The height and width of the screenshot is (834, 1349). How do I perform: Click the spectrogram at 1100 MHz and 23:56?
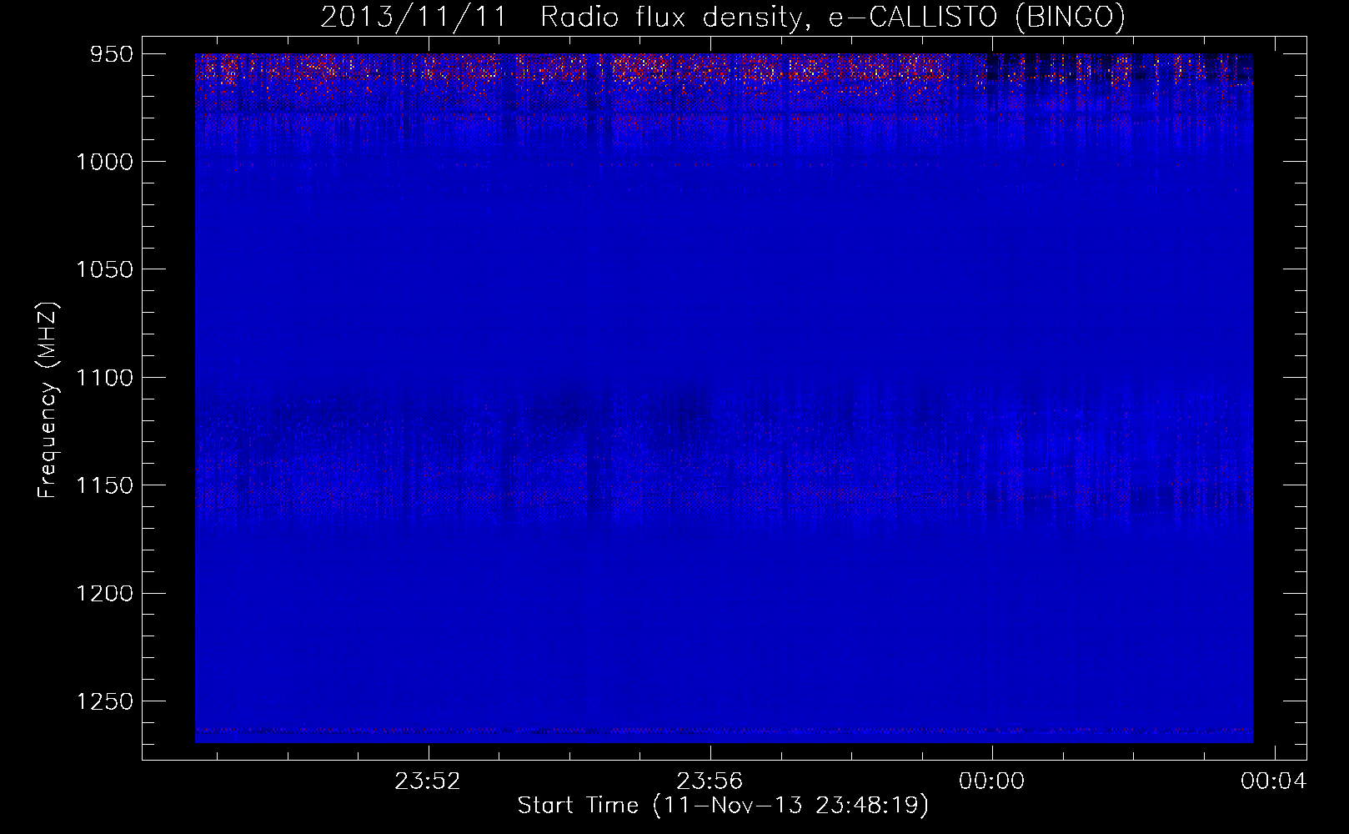710,378
